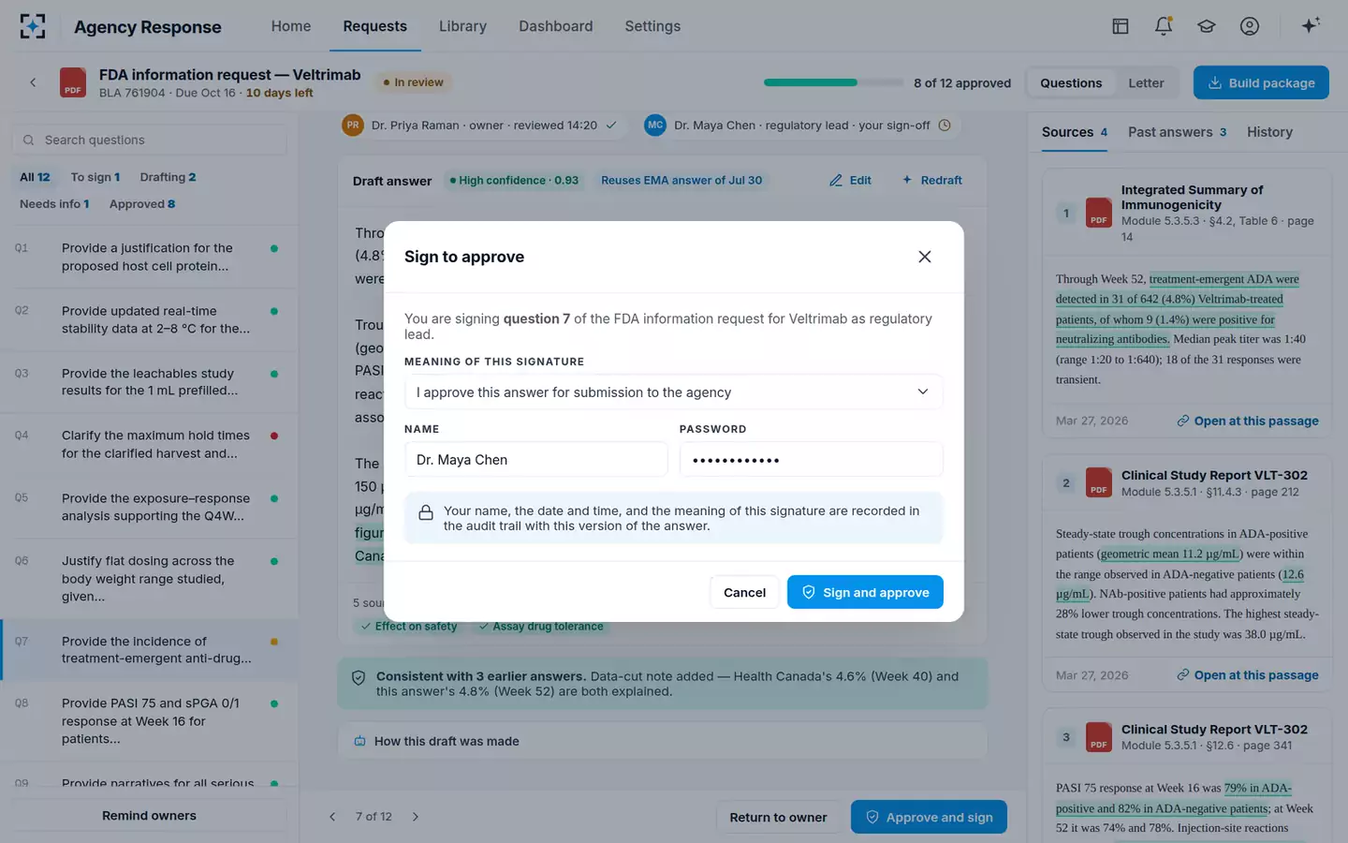Launch the AI sparkle assistant icon
The height and width of the screenshot is (843, 1348).
1311,25
